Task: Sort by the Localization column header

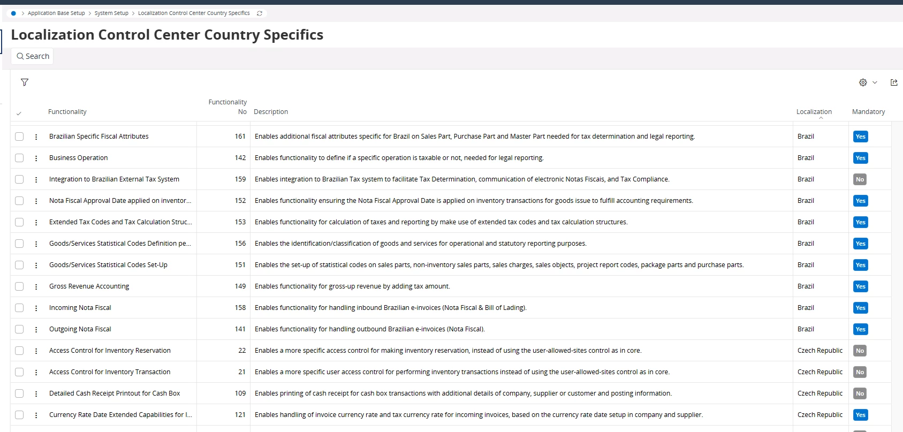Action: 814,112
